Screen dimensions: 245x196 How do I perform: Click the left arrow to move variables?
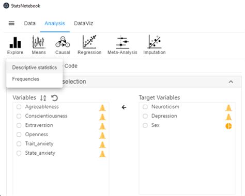tap(124, 107)
